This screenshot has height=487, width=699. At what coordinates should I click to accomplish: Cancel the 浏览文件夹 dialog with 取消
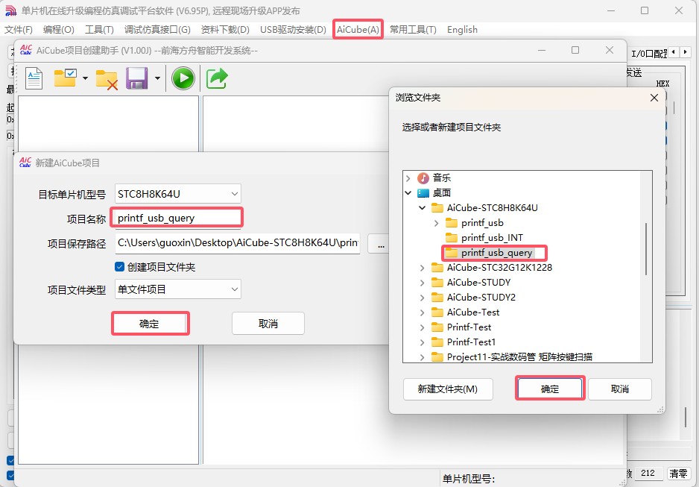620,389
